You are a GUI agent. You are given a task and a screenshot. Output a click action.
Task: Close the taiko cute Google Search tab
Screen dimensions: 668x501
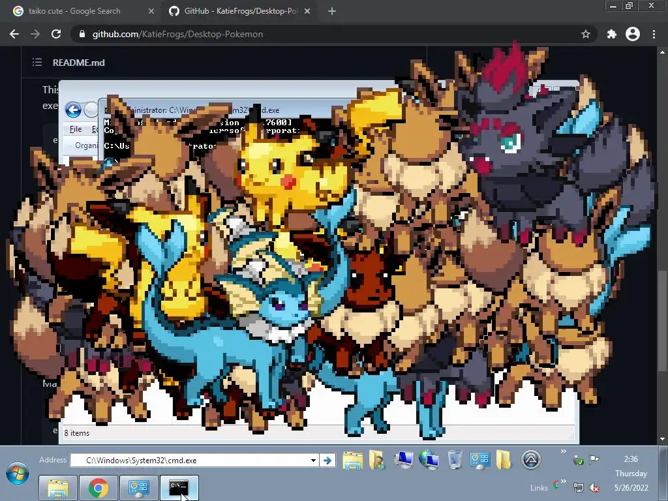coord(151,12)
